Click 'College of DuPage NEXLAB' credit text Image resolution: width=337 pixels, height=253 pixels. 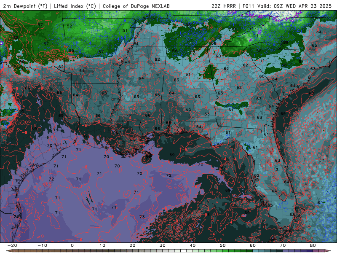pyautogui.click(x=136, y=6)
